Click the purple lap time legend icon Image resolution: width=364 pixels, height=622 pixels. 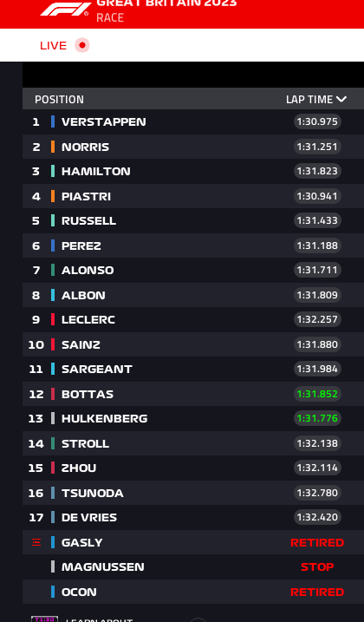point(44,619)
